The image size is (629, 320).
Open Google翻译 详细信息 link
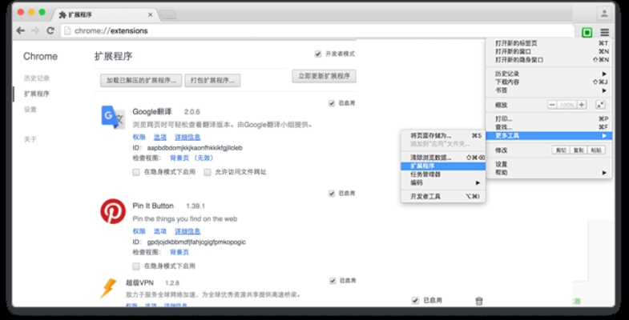[187, 138]
